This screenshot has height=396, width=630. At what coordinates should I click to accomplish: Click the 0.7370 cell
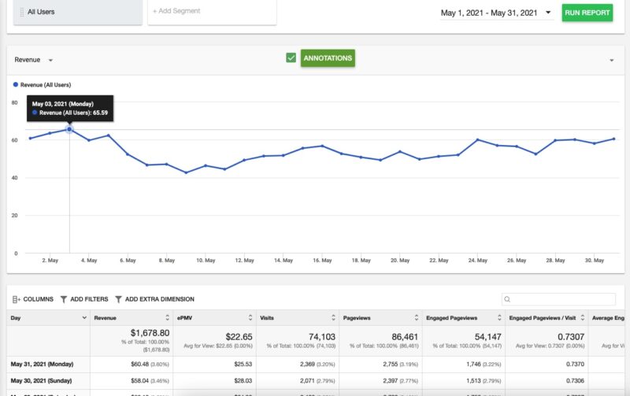coord(575,365)
